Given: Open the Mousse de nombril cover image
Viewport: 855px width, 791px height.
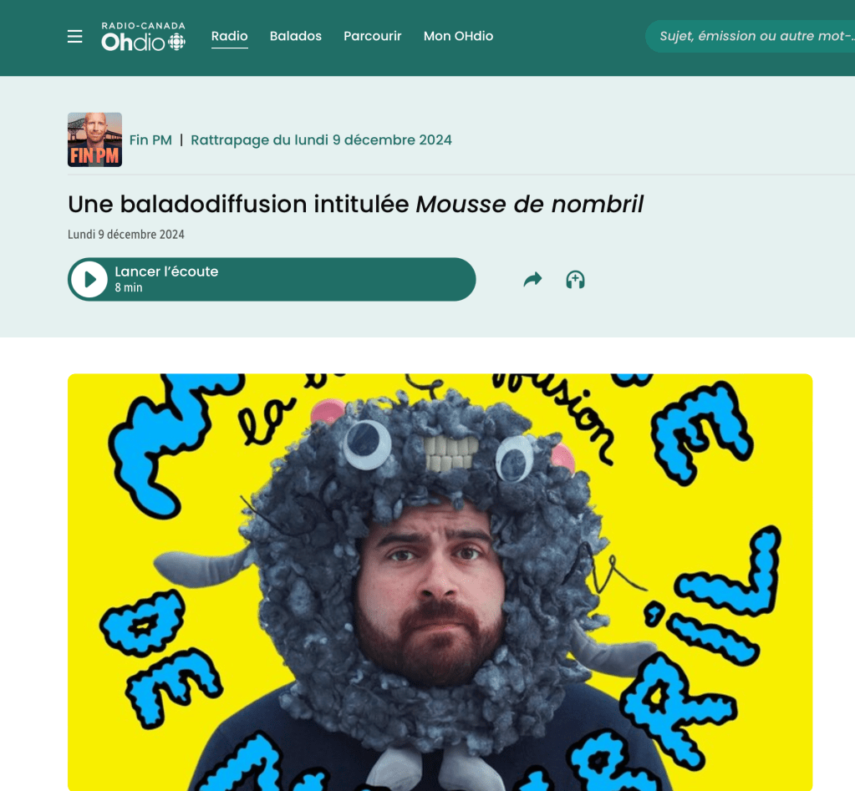Looking at the screenshot, I should (440, 582).
